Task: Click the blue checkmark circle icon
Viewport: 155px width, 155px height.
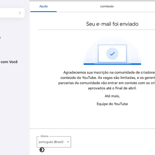Action: point(112,54)
